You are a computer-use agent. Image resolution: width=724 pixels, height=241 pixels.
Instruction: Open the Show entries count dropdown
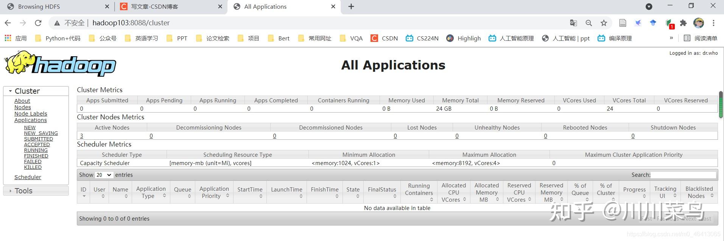point(104,175)
